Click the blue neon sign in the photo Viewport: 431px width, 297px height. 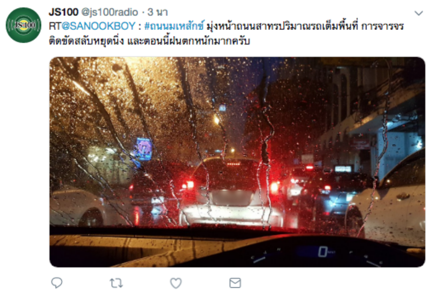pos(144,149)
